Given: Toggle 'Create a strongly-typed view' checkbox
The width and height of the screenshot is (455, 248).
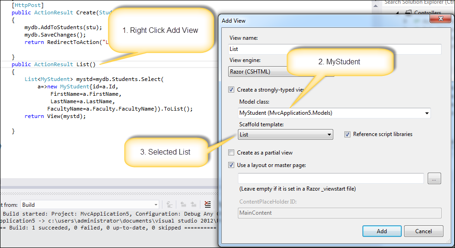Looking at the screenshot, I should click(231, 90).
